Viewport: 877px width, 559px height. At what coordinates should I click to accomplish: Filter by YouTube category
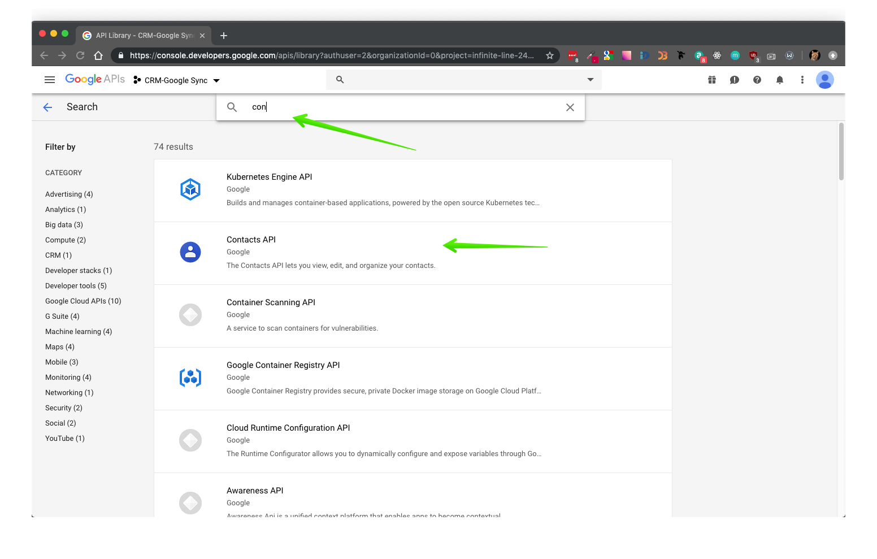click(65, 439)
